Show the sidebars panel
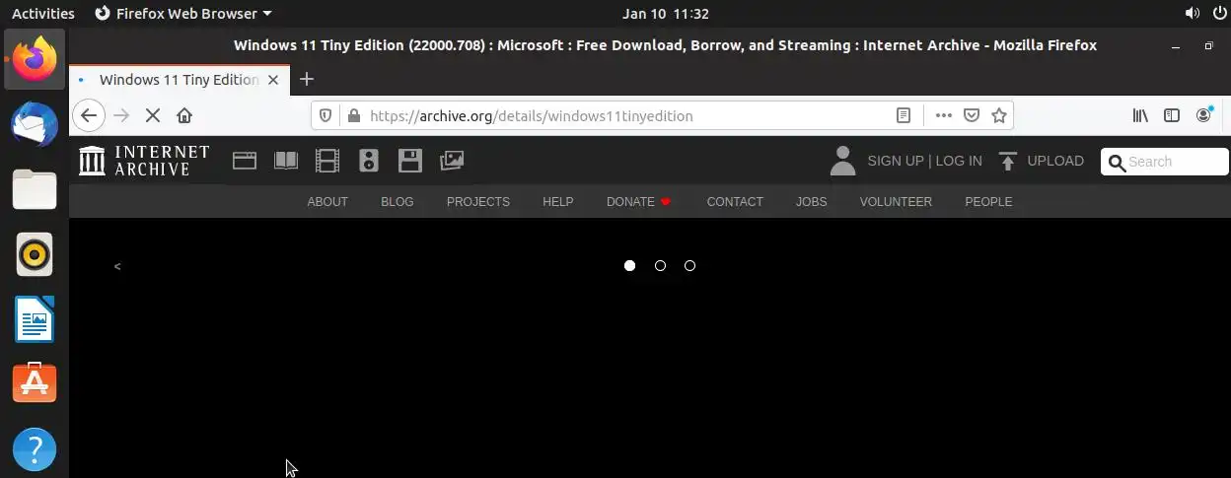 [1172, 115]
